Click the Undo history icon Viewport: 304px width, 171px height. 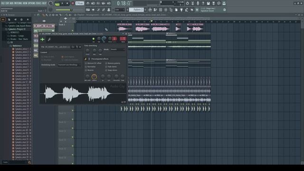pyautogui.click(x=187, y=3)
